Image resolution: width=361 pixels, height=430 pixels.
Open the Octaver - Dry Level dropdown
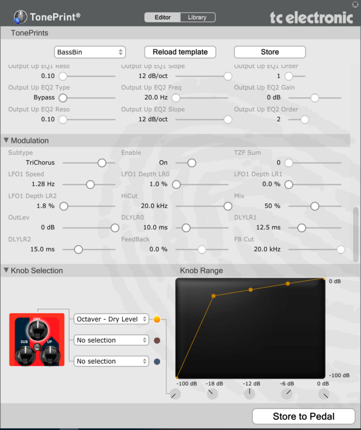111,319
